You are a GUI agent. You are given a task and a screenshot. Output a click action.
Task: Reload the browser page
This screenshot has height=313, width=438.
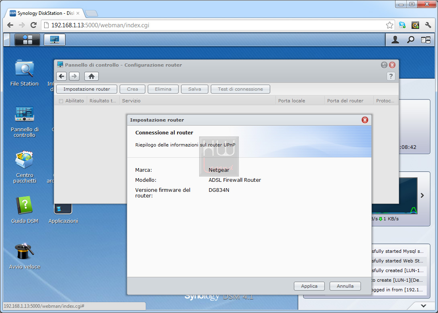33,25
